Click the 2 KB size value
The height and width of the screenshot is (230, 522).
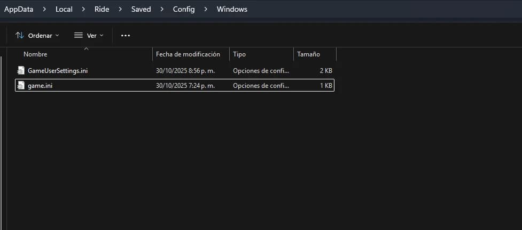326,71
